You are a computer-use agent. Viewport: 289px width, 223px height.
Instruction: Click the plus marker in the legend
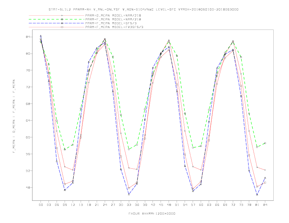pyautogui.click(x=62, y=15)
